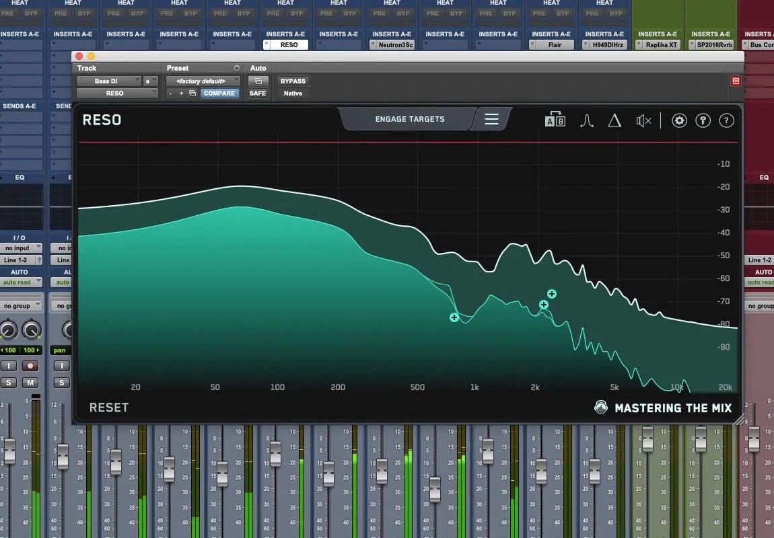
Task: Open the RESO hamburger menu
Action: (491, 119)
